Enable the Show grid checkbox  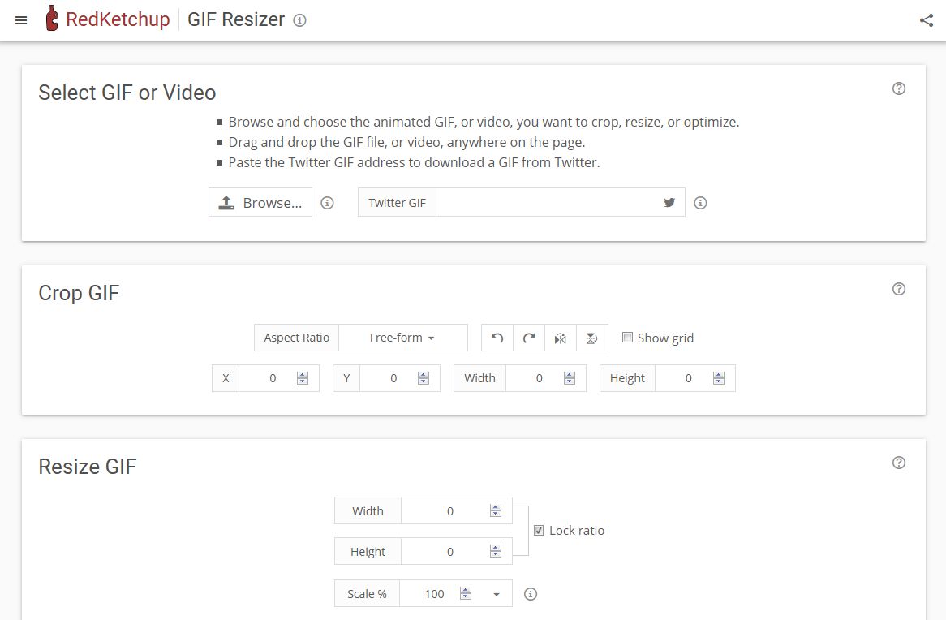click(628, 337)
